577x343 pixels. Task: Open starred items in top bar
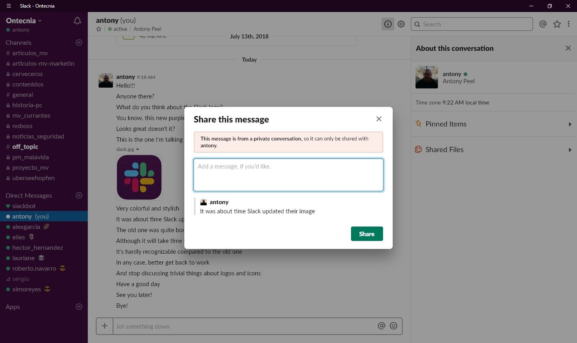(x=557, y=24)
